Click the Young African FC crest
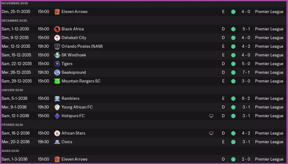Image resolution: width=288 pixels, height=164 pixels. coord(57,107)
